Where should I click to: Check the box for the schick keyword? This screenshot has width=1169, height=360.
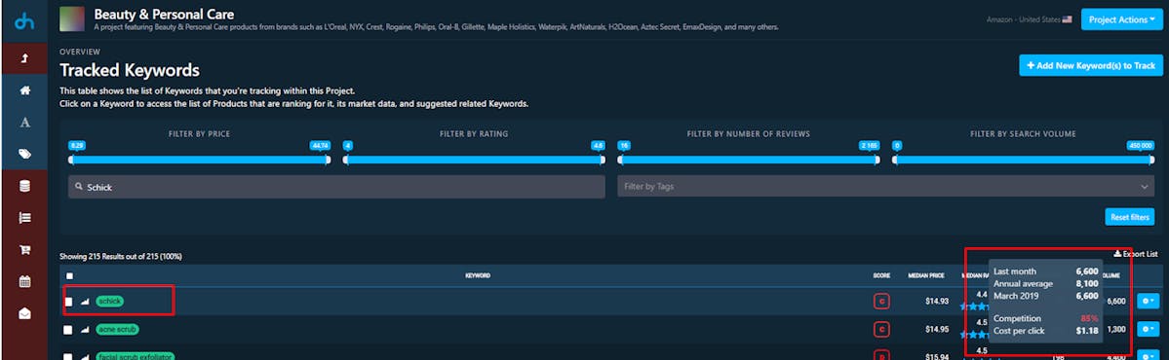(68, 302)
